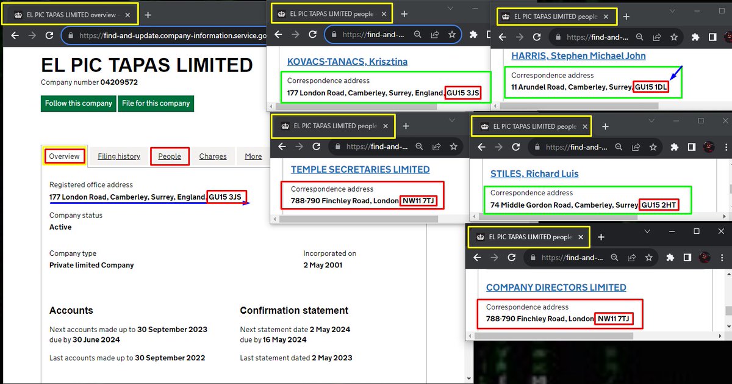
Task: Open KOVACS-TANACS, Krisztina officer link
Action: pyautogui.click(x=347, y=62)
